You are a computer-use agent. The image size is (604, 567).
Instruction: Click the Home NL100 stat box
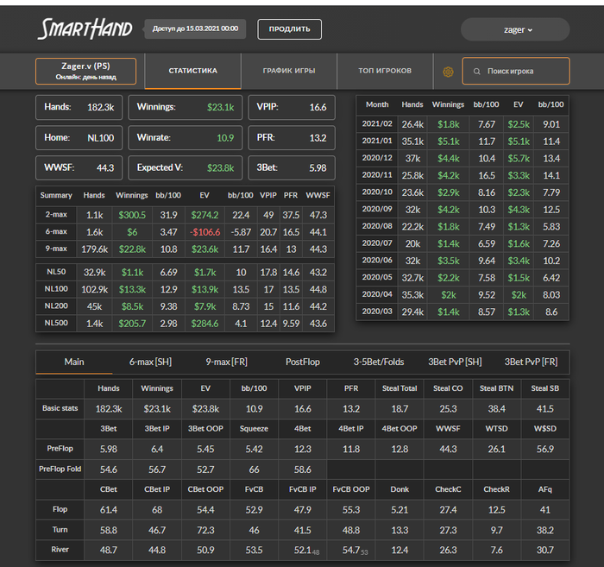(79, 138)
